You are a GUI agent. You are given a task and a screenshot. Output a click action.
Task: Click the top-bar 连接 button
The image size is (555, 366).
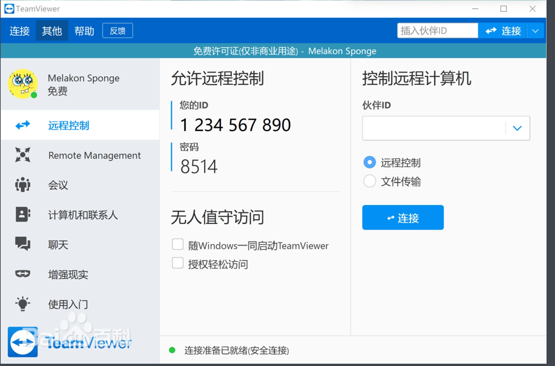click(x=503, y=31)
